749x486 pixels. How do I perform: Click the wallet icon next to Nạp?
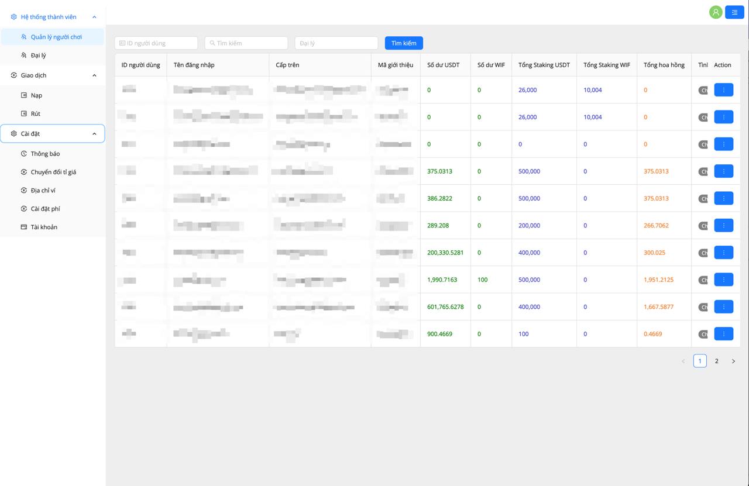[24, 95]
